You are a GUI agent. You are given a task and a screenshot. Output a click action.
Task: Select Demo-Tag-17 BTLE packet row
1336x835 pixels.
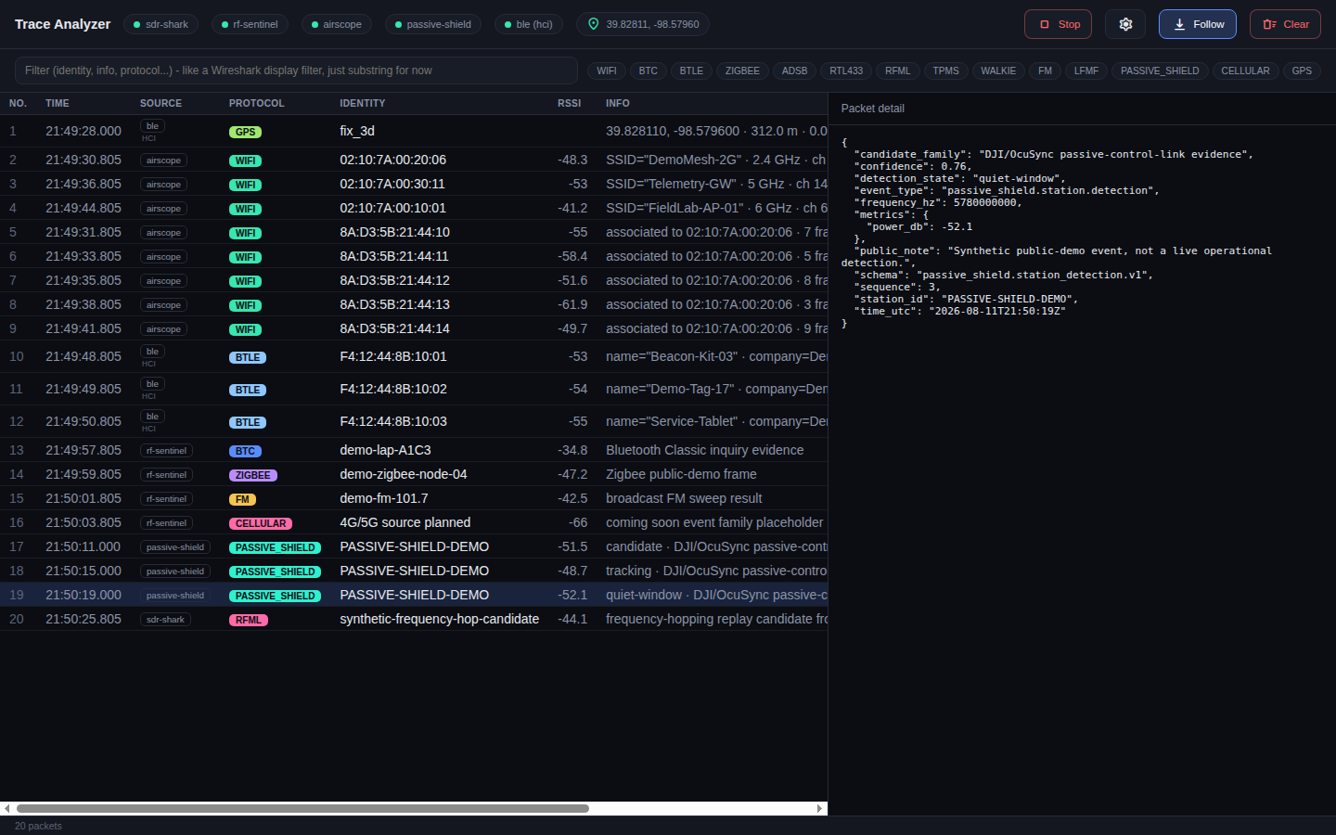click(x=414, y=389)
